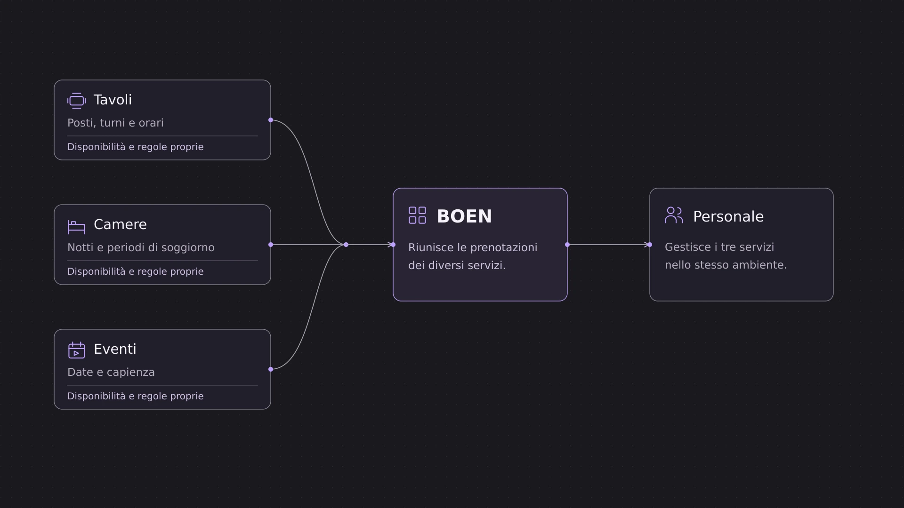Viewport: 904px width, 508px height.
Task: Click 'Disponibilità e regole proprie' in Tavoli card
Action: click(135, 147)
